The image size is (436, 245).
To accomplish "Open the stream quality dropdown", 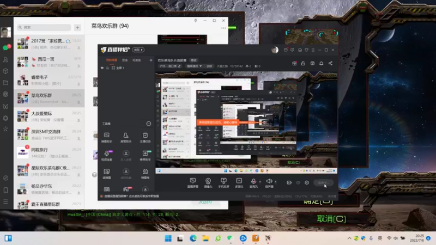I will click(194, 66).
